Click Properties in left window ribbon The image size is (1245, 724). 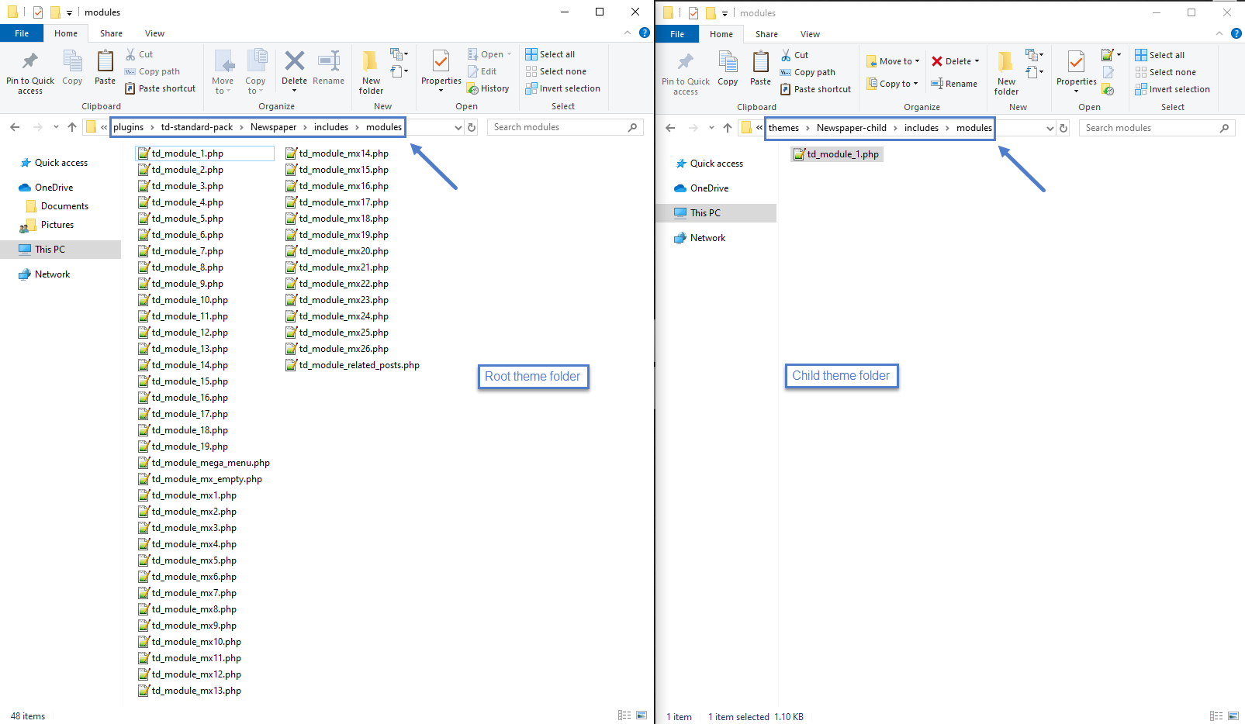click(x=441, y=72)
